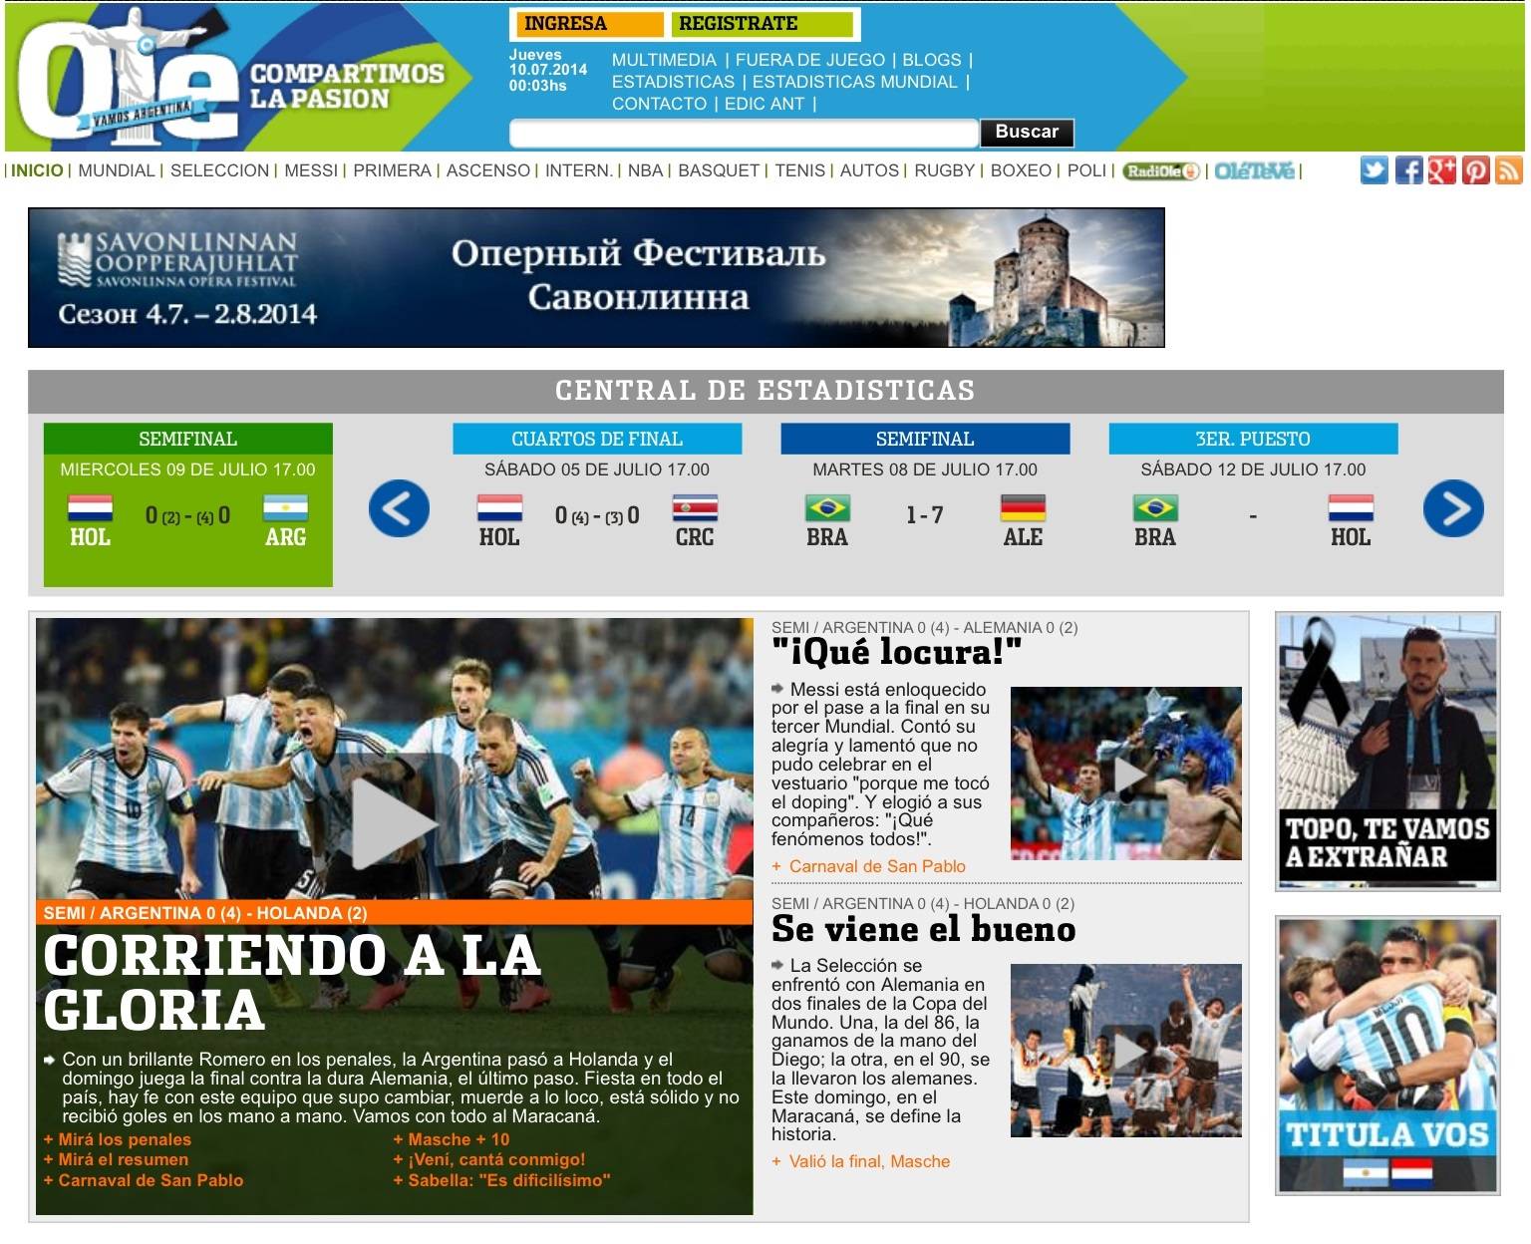Viewport: 1531px width, 1244px height.
Task: Open the Titula Vos thumbnail
Action: [1387, 1056]
